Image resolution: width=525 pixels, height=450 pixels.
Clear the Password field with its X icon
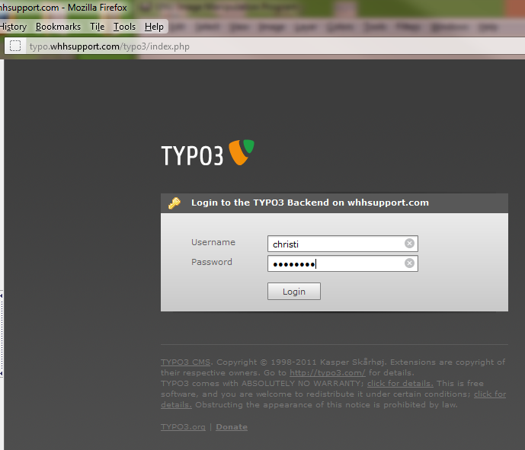coord(409,263)
